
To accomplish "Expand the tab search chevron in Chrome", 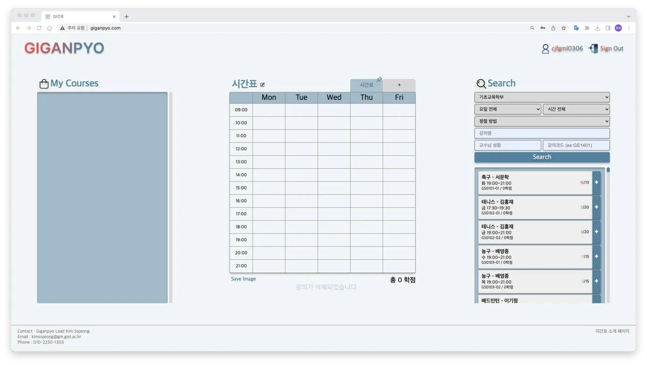I will click(628, 17).
